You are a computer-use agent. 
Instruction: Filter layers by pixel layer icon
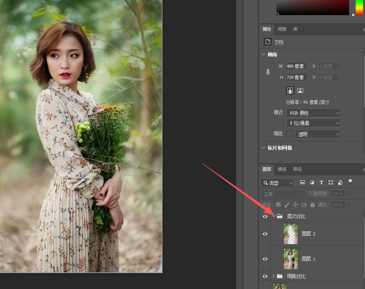[303, 183]
